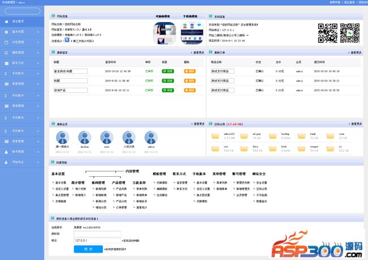Click the green 回复 button for 留言测试-标题
Screen dimensions: 368x260
[168, 71]
